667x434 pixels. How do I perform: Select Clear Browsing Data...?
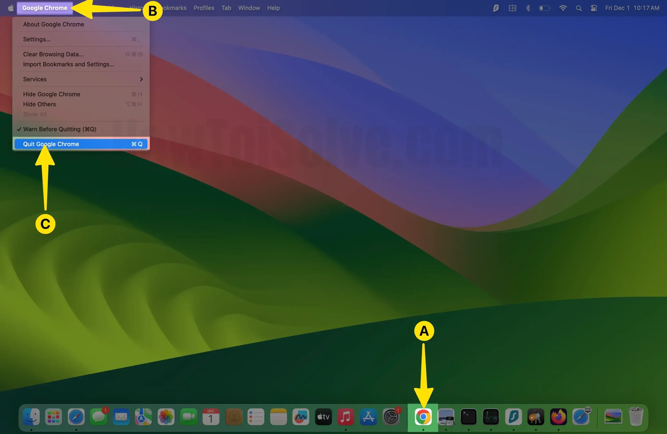click(81, 54)
